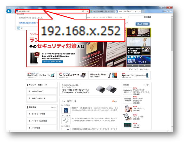Click the vertical scrollbar up arrow

[172, 16]
